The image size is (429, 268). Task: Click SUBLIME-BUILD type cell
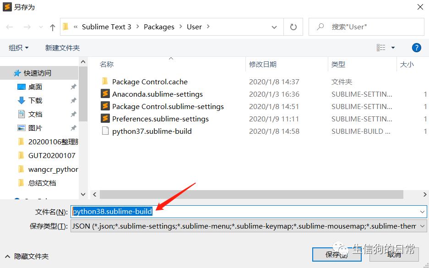pos(361,131)
